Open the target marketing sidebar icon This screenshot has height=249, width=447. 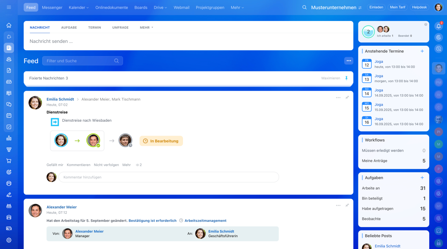point(9,172)
